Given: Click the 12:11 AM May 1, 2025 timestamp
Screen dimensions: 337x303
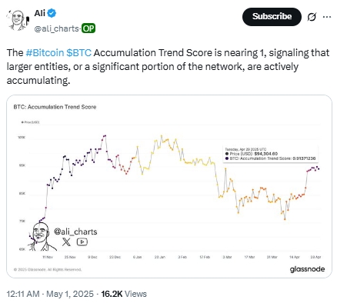Looking at the screenshot, I should click(x=50, y=294).
